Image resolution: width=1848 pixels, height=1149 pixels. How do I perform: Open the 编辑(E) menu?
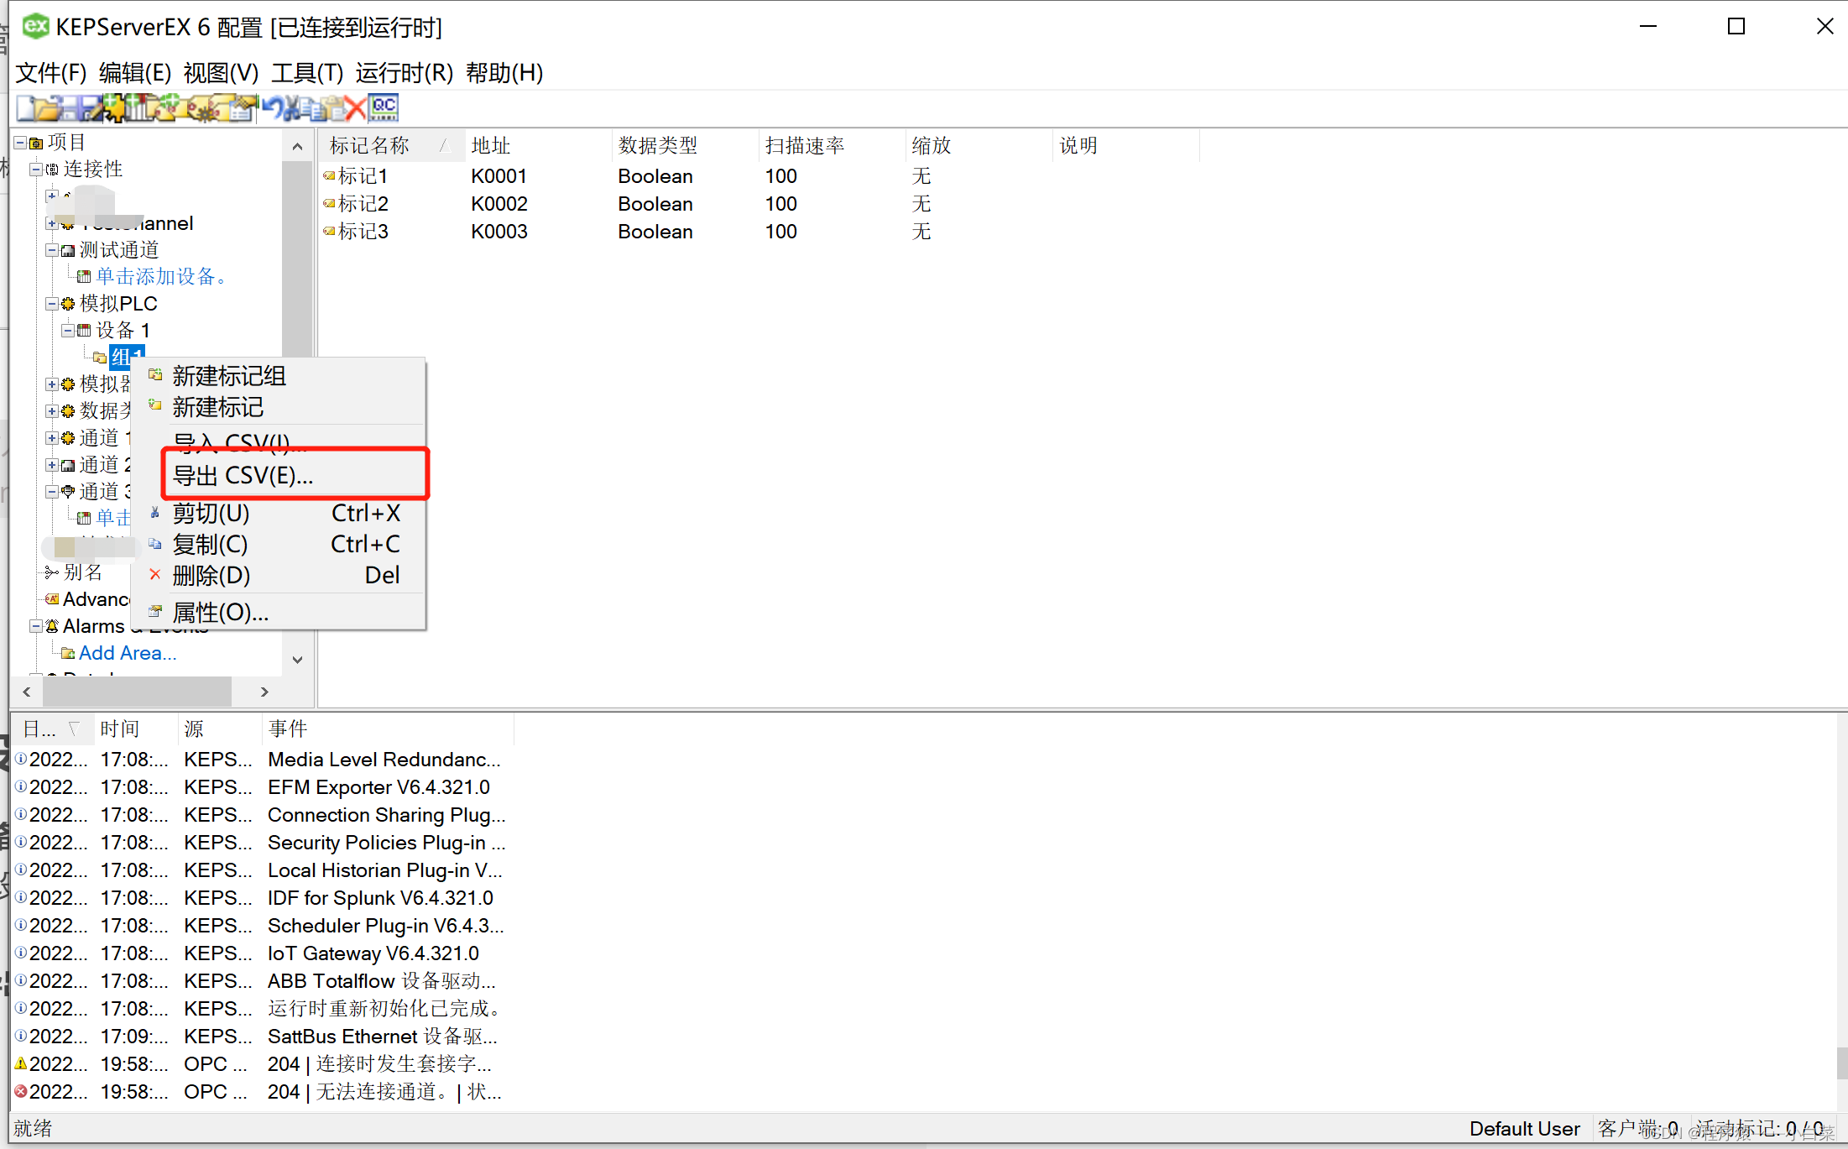135,73
